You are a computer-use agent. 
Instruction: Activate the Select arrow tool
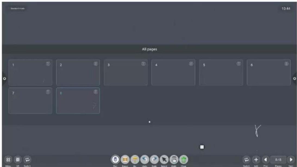(x=164, y=159)
